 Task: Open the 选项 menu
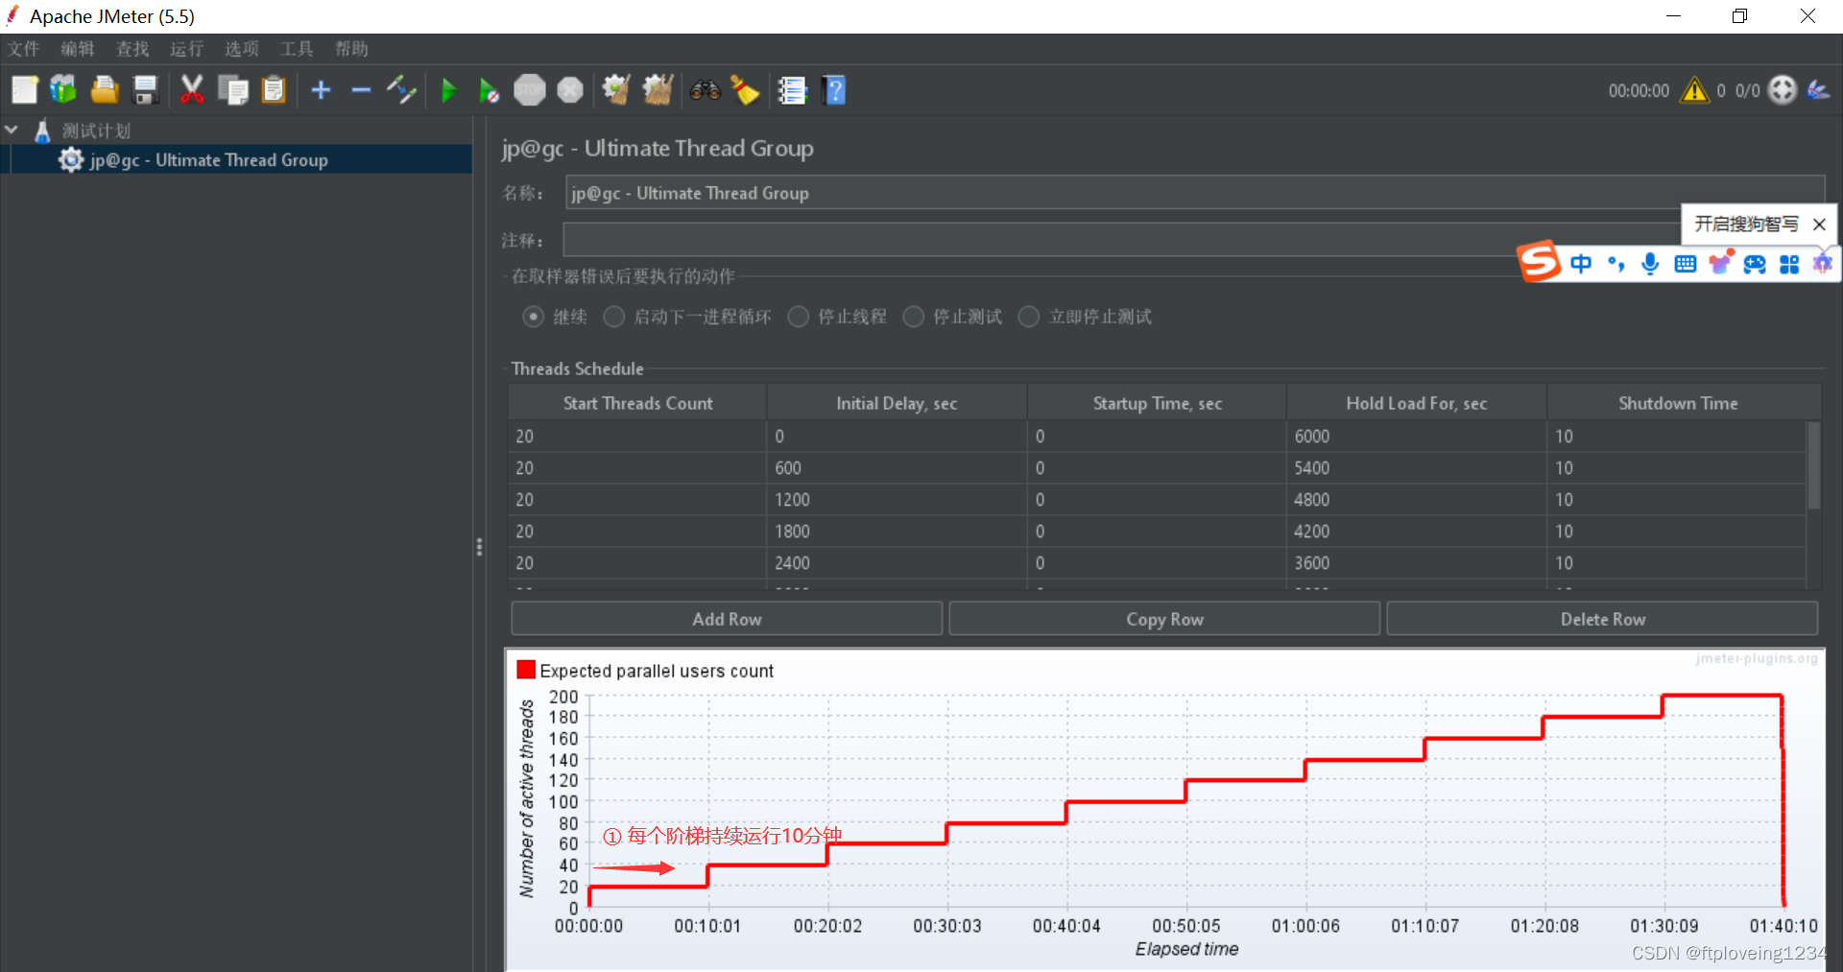[242, 49]
